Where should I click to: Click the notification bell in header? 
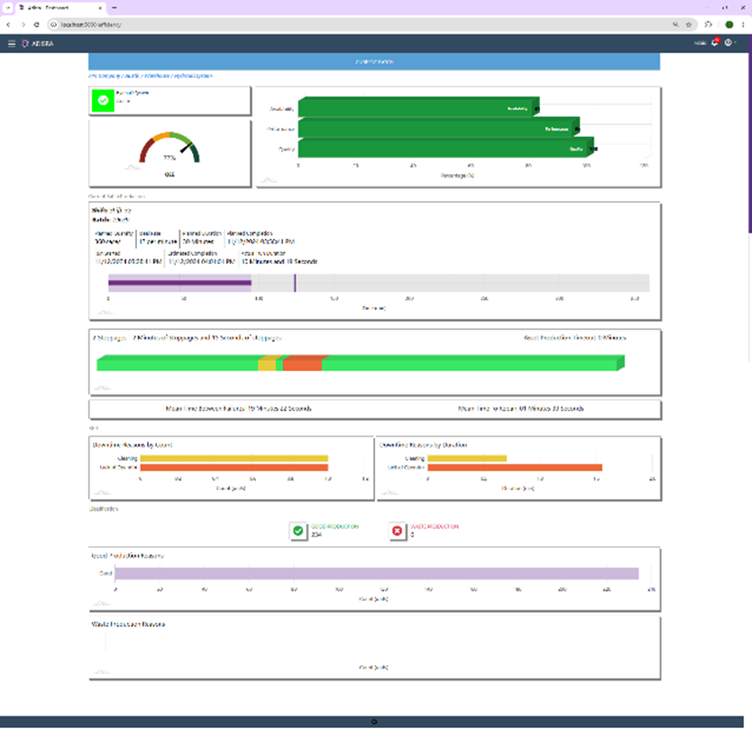point(715,43)
